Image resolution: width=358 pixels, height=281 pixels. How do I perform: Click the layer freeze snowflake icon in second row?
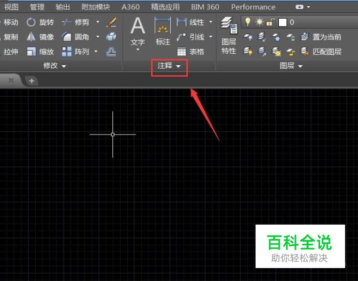click(276, 37)
